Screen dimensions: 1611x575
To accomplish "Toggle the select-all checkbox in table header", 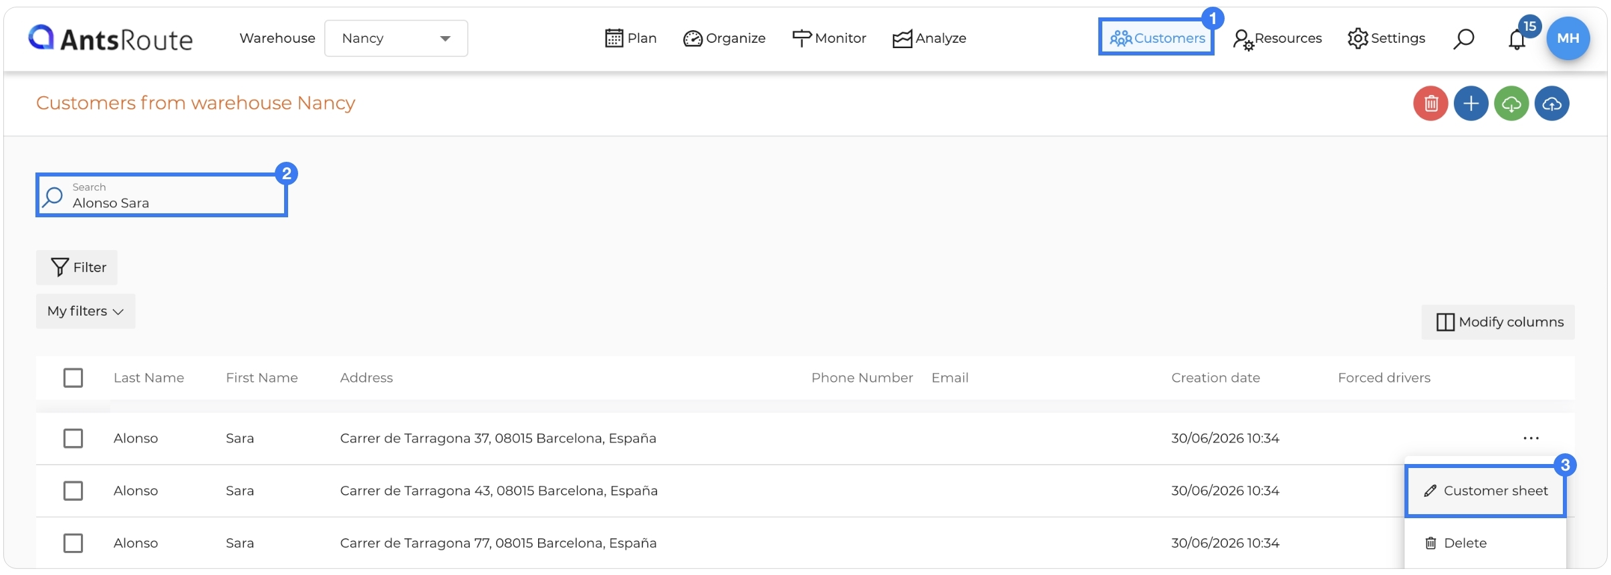I will click(x=73, y=378).
